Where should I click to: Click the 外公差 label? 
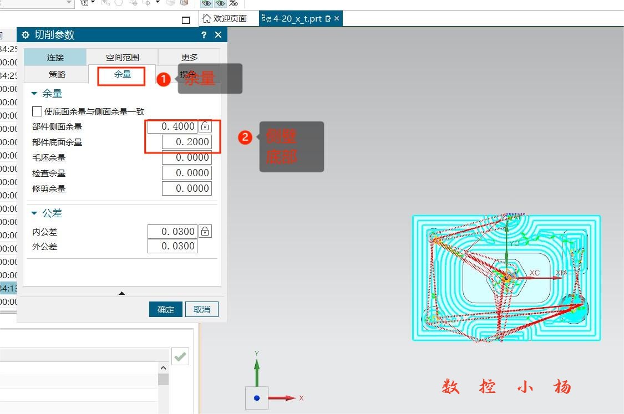tap(44, 247)
